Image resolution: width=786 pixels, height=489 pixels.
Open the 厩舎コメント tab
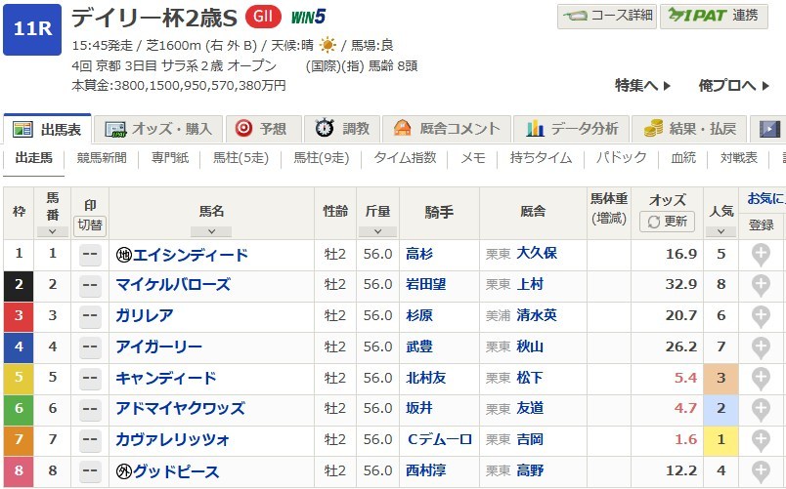(446, 128)
